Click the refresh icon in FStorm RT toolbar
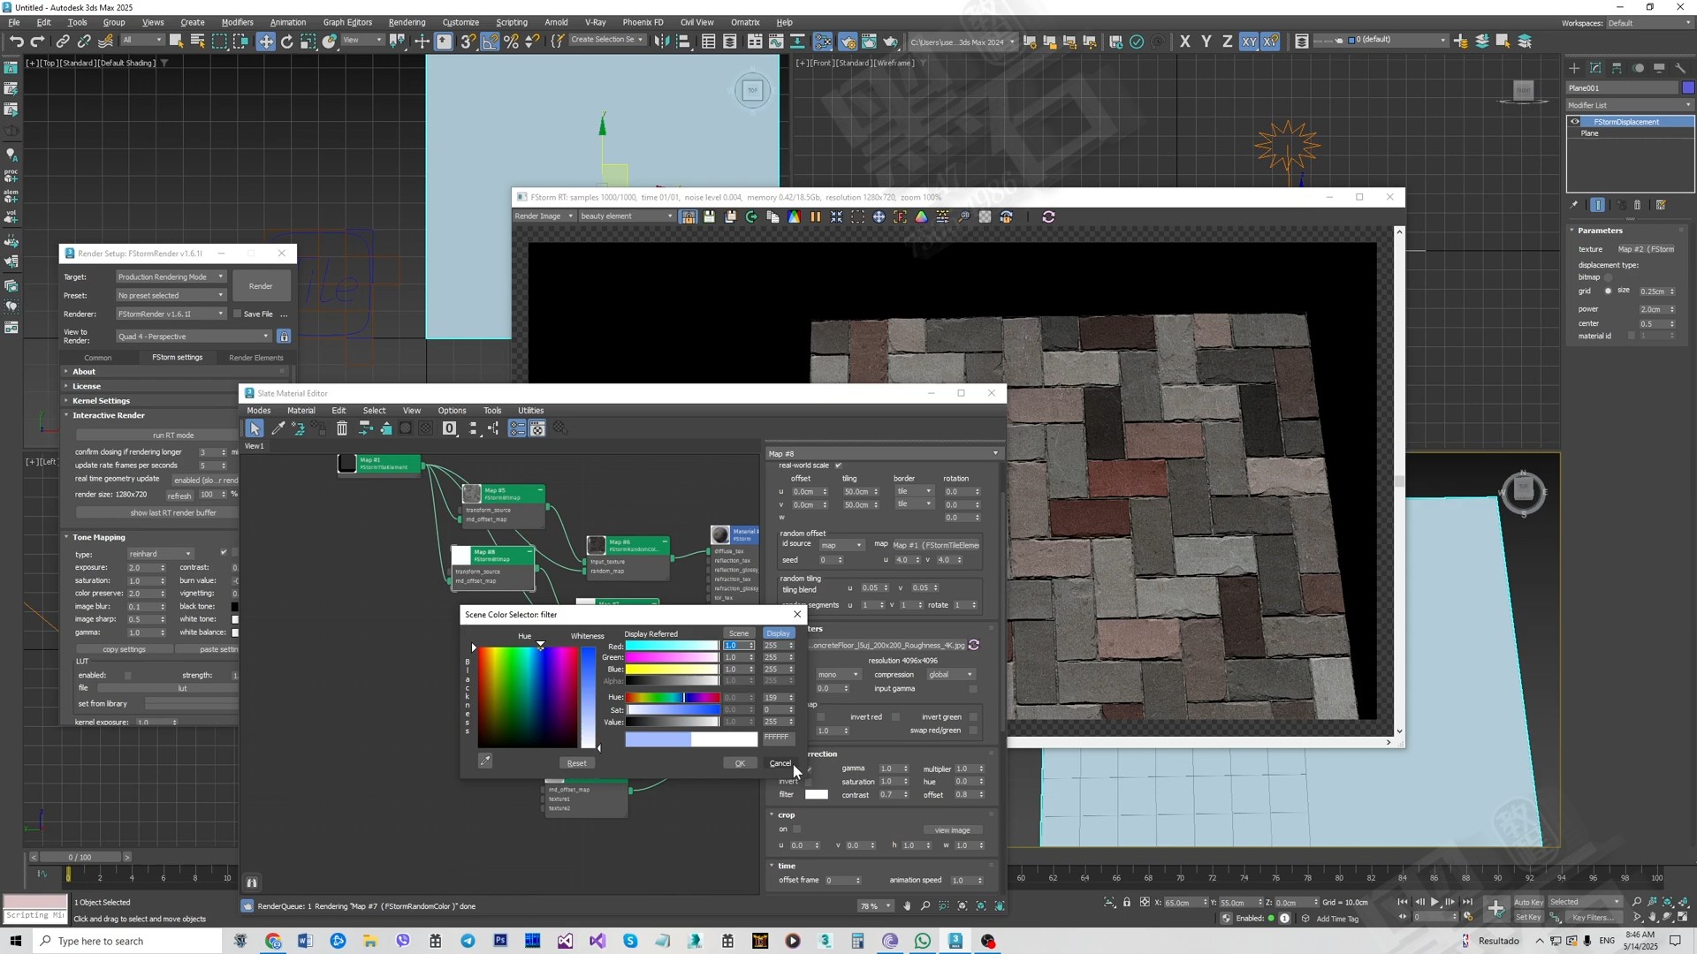The width and height of the screenshot is (1697, 954). (x=1048, y=216)
